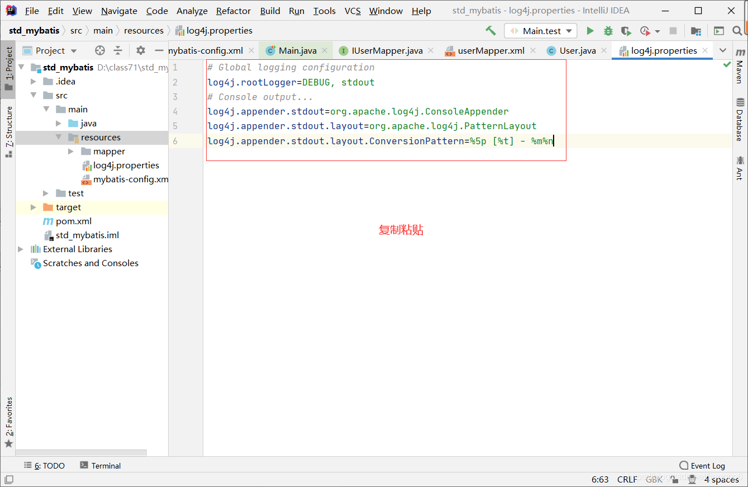Image resolution: width=748 pixels, height=487 pixels.
Task: Open the Database tool window
Action: (740, 119)
